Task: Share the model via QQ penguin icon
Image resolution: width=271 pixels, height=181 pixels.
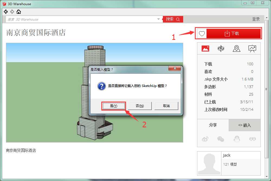Action: click(237, 139)
